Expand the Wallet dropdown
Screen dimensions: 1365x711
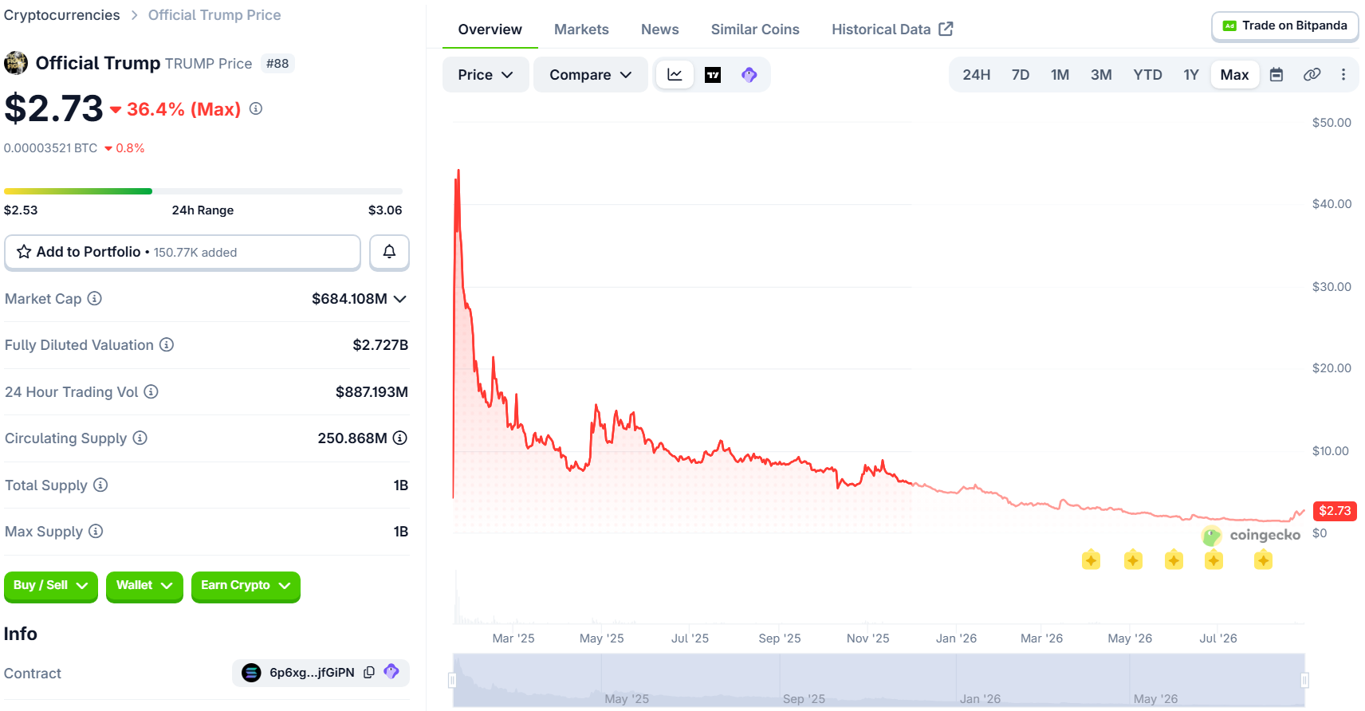(144, 586)
